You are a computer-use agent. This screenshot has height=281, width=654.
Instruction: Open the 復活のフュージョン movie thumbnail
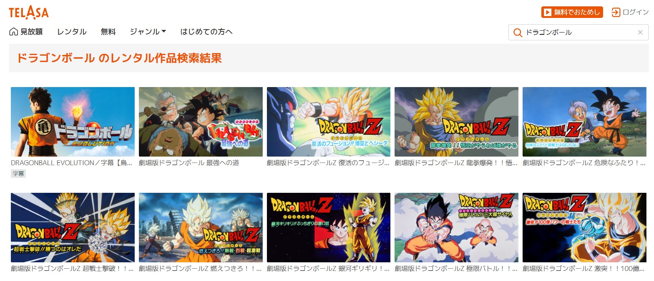329,122
